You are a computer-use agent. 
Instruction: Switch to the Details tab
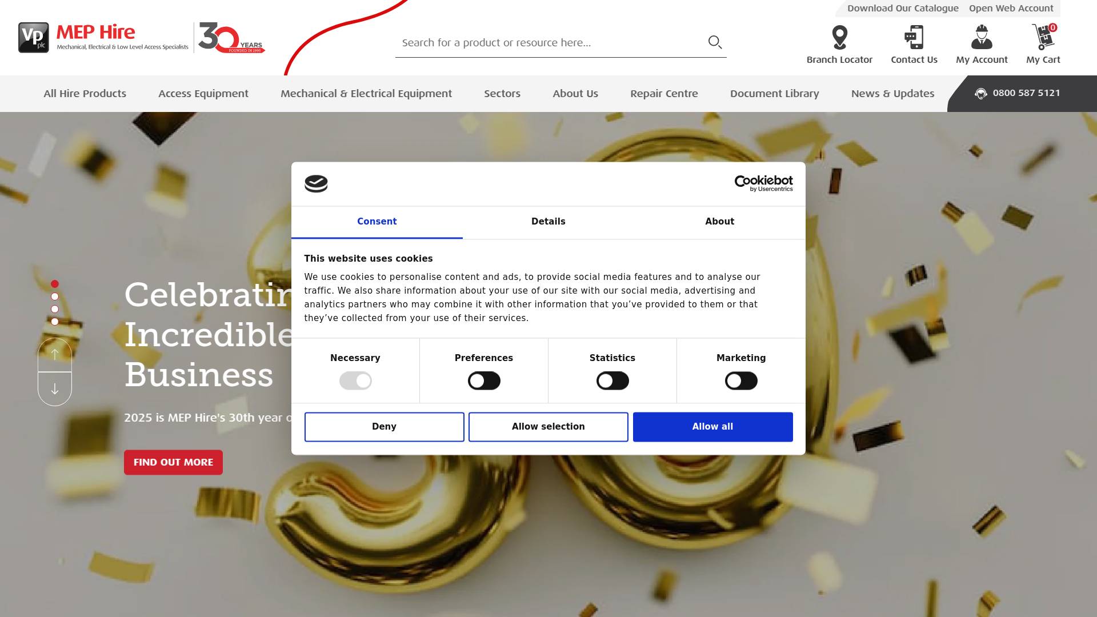pos(548,222)
